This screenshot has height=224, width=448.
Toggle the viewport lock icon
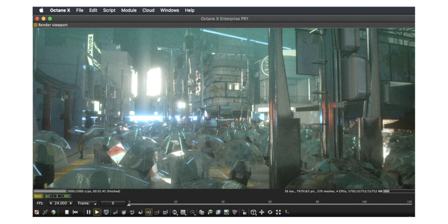point(244,212)
